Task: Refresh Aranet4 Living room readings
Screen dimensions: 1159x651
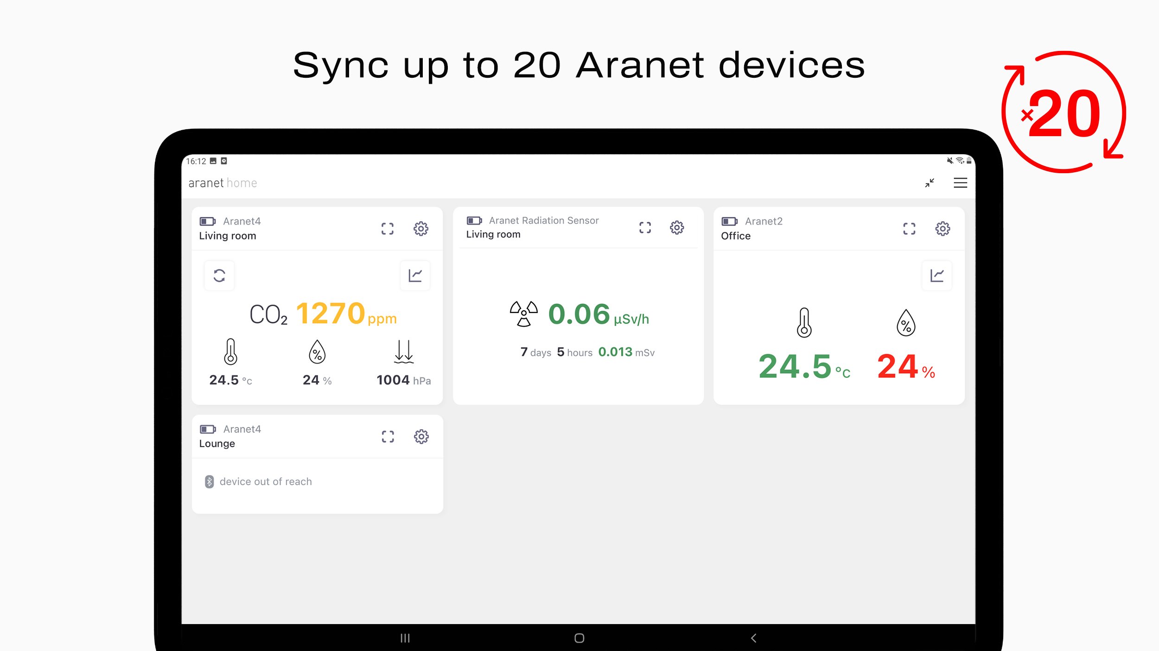Action: tap(219, 275)
